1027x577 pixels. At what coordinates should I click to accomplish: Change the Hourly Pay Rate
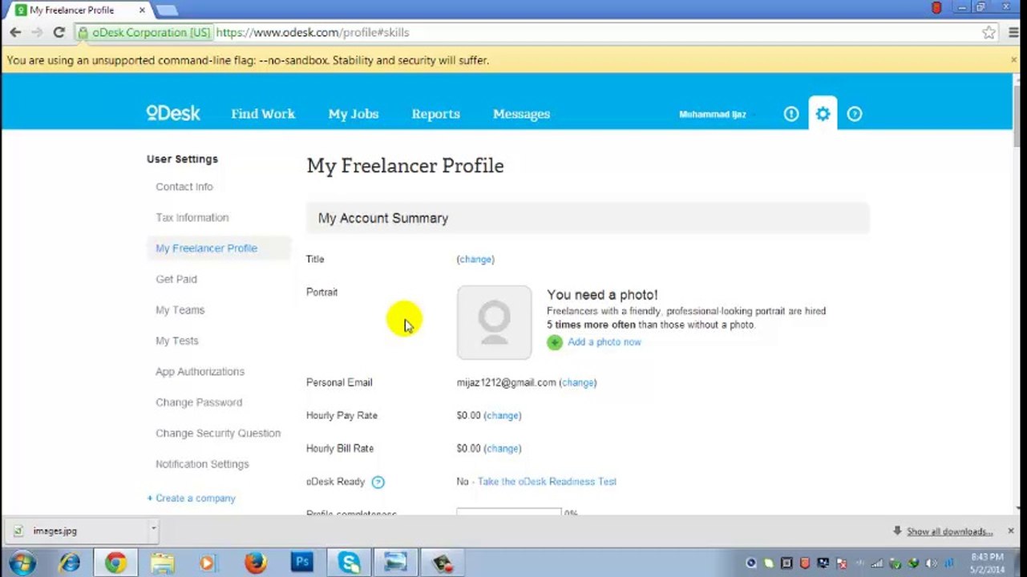[503, 416]
